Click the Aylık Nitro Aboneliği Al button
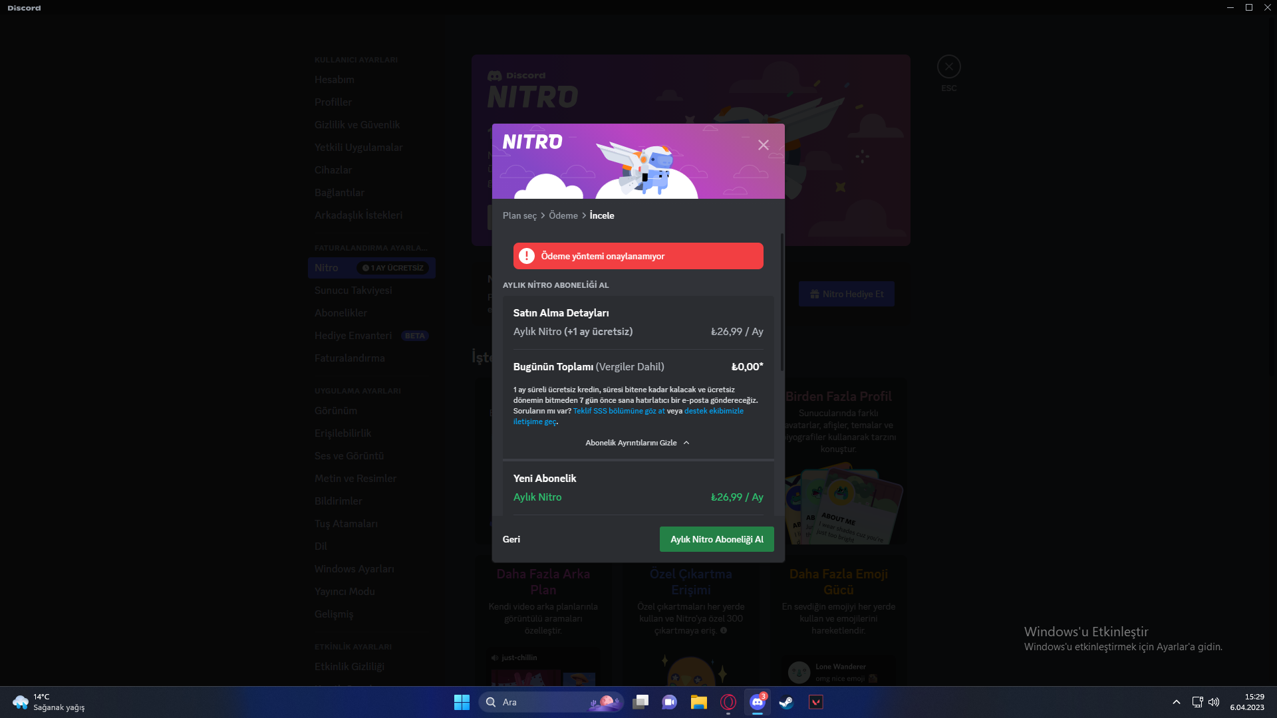This screenshot has height=718, width=1277. pos(716,539)
